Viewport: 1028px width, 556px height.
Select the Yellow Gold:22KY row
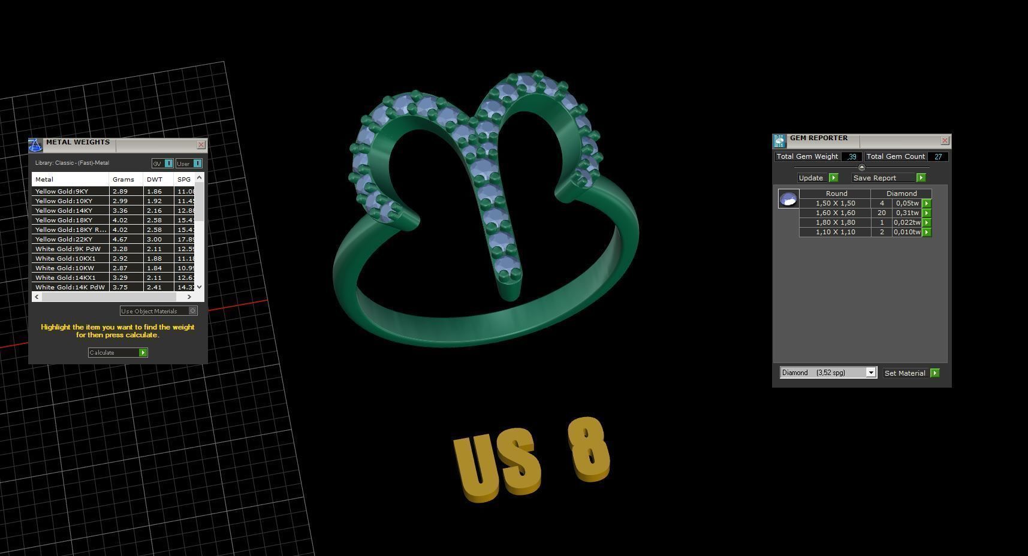click(x=114, y=239)
